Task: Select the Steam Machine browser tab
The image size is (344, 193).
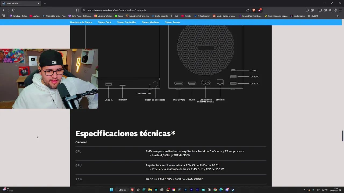Action: [x=21, y=3]
